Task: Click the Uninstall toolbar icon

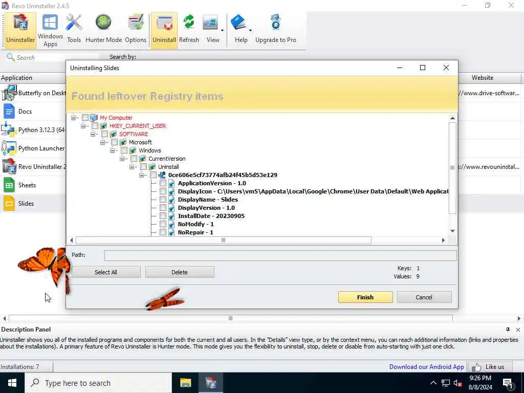Action: [164, 30]
